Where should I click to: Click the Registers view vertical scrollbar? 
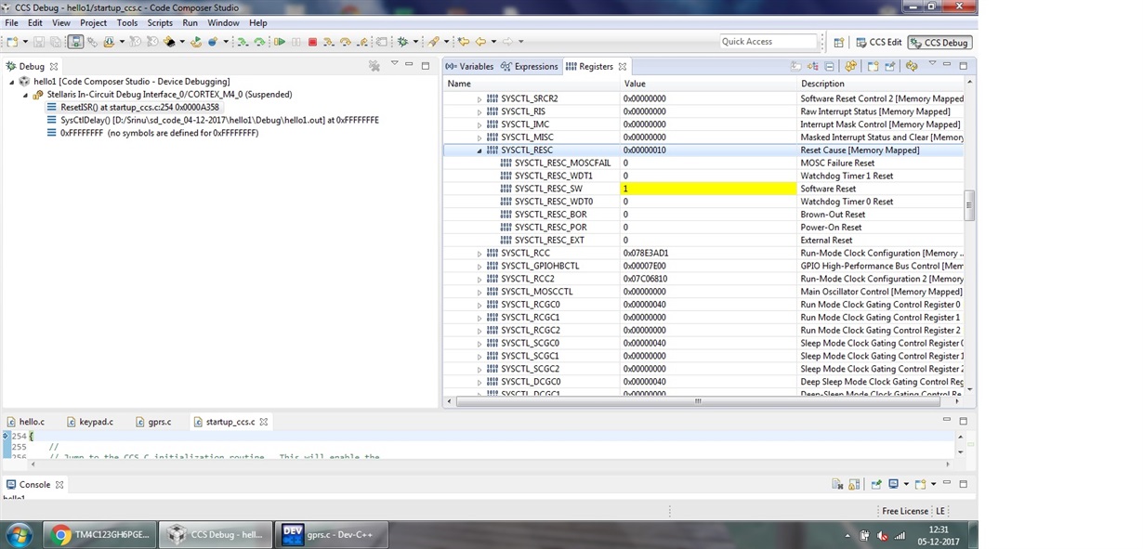[x=969, y=206]
